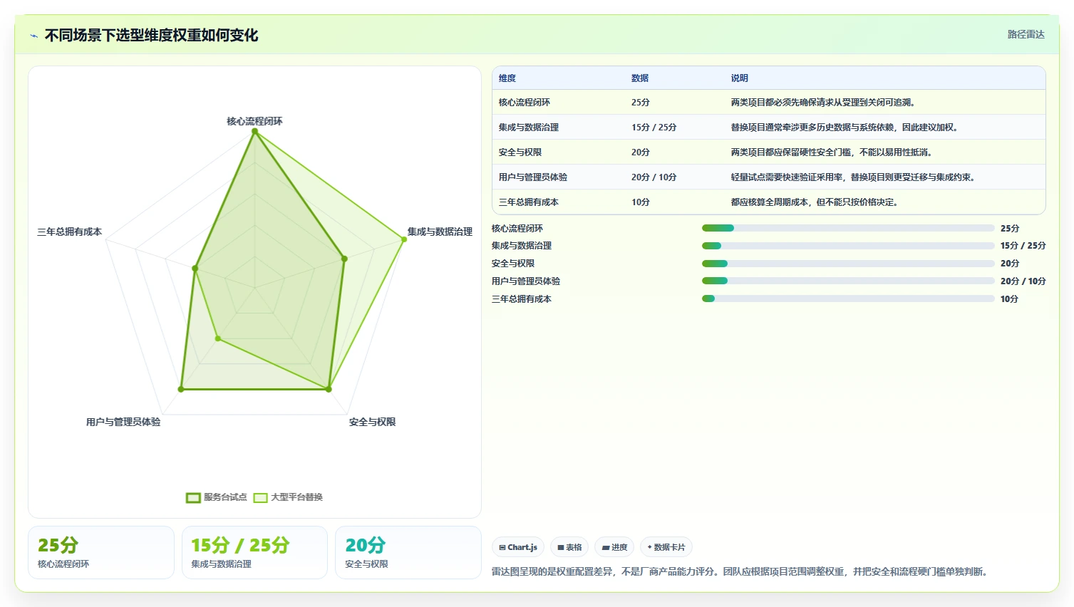Click the icon before the page title
Image resolution: width=1074 pixels, height=607 pixels.
coord(33,36)
